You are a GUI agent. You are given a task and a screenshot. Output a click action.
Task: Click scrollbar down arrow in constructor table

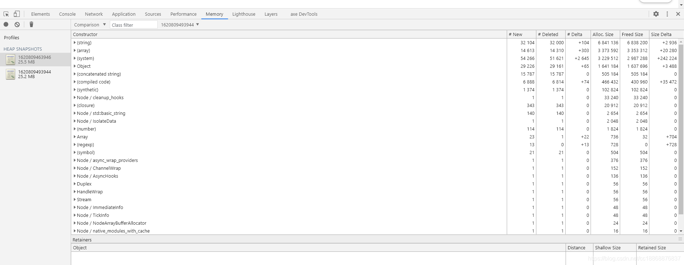point(681,231)
